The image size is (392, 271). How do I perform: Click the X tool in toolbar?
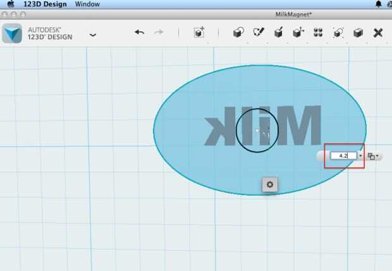coord(377,33)
